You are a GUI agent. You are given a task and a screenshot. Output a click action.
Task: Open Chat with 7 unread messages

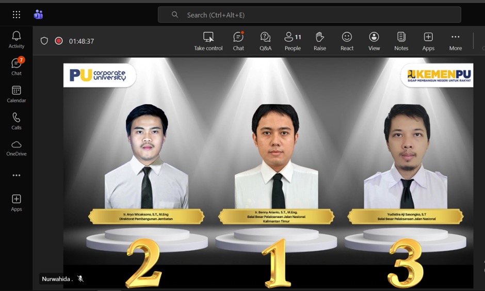(17, 67)
